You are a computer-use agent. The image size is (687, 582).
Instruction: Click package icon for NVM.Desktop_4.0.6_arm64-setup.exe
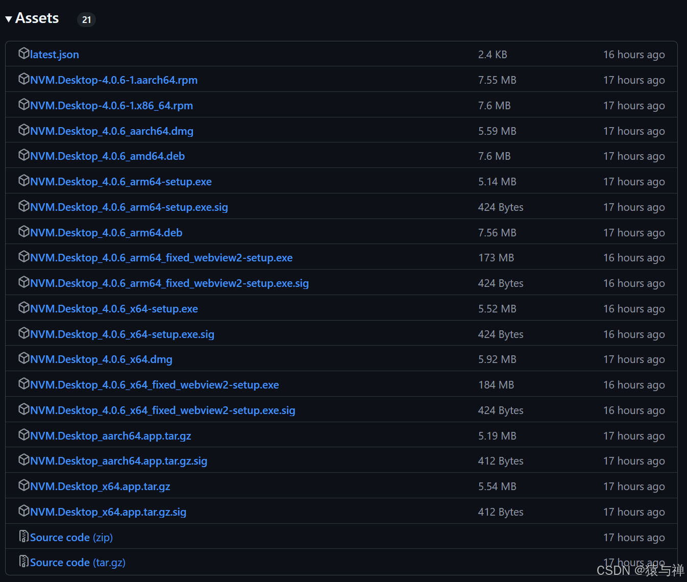(x=24, y=180)
